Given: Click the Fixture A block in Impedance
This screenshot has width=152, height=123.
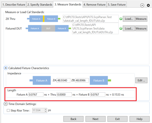Looking at the screenshot, I should (42, 80).
